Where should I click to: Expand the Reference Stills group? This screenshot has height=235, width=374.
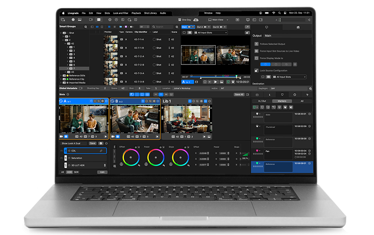pos(61,76)
